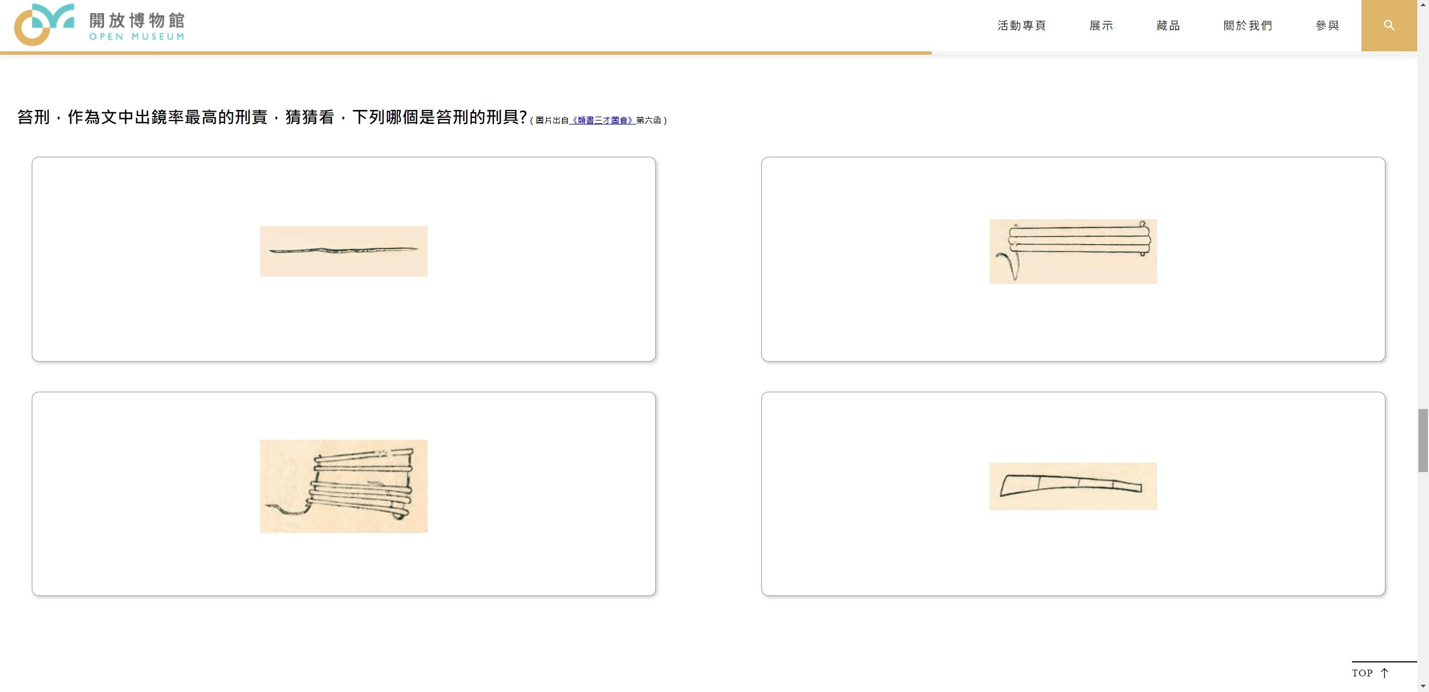Viewport: 1429px width, 692px height.
Task: Select the bundled rods with cord image
Action: tap(1073, 251)
